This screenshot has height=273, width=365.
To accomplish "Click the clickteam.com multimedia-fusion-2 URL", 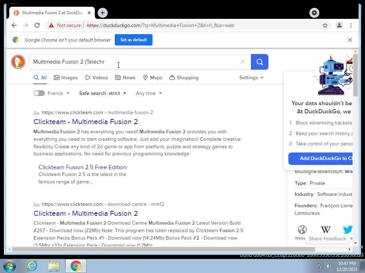I will point(97,113).
